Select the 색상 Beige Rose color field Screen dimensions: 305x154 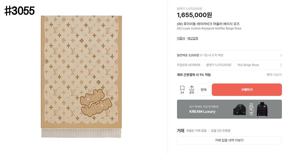(248, 65)
